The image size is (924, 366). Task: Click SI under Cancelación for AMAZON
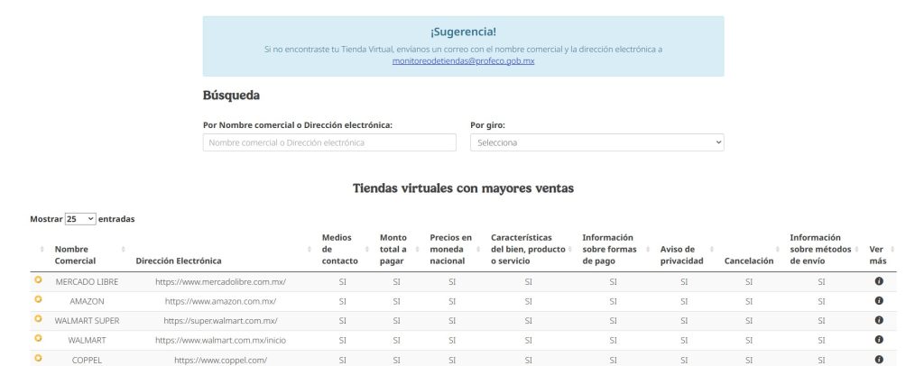click(748, 301)
